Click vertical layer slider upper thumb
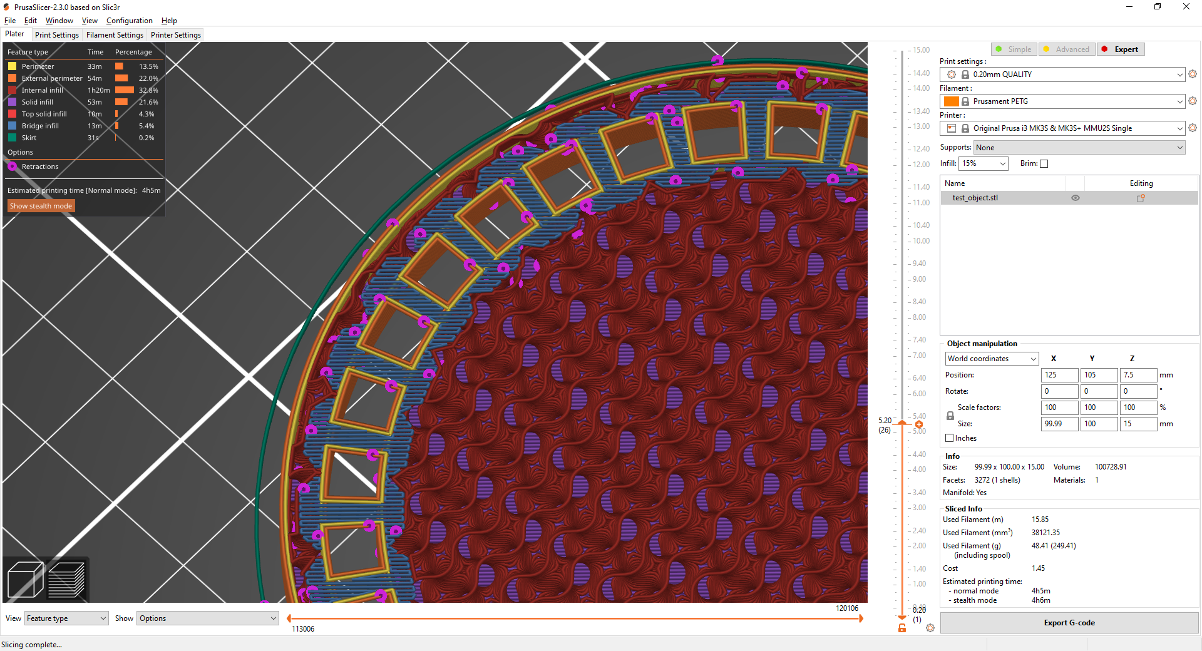The height and width of the screenshot is (651, 1202). 902,424
